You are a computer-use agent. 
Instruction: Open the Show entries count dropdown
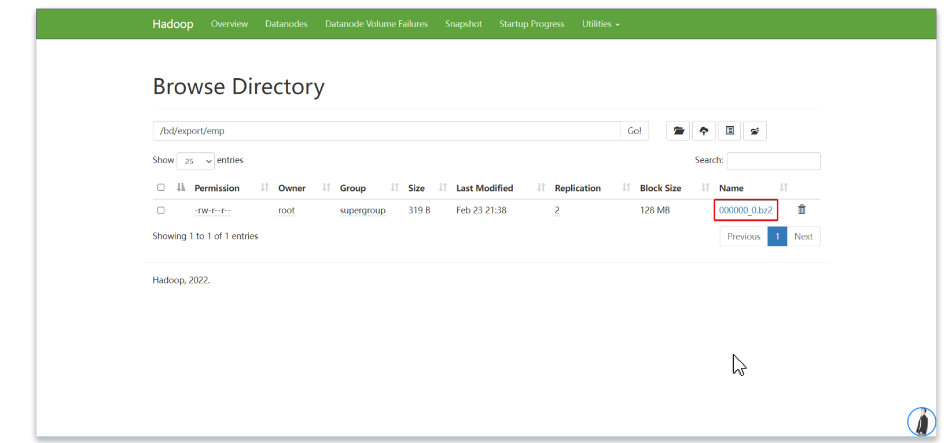(x=196, y=161)
